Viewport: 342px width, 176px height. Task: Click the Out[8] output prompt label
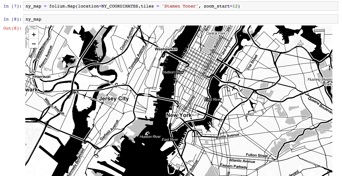[12, 28]
